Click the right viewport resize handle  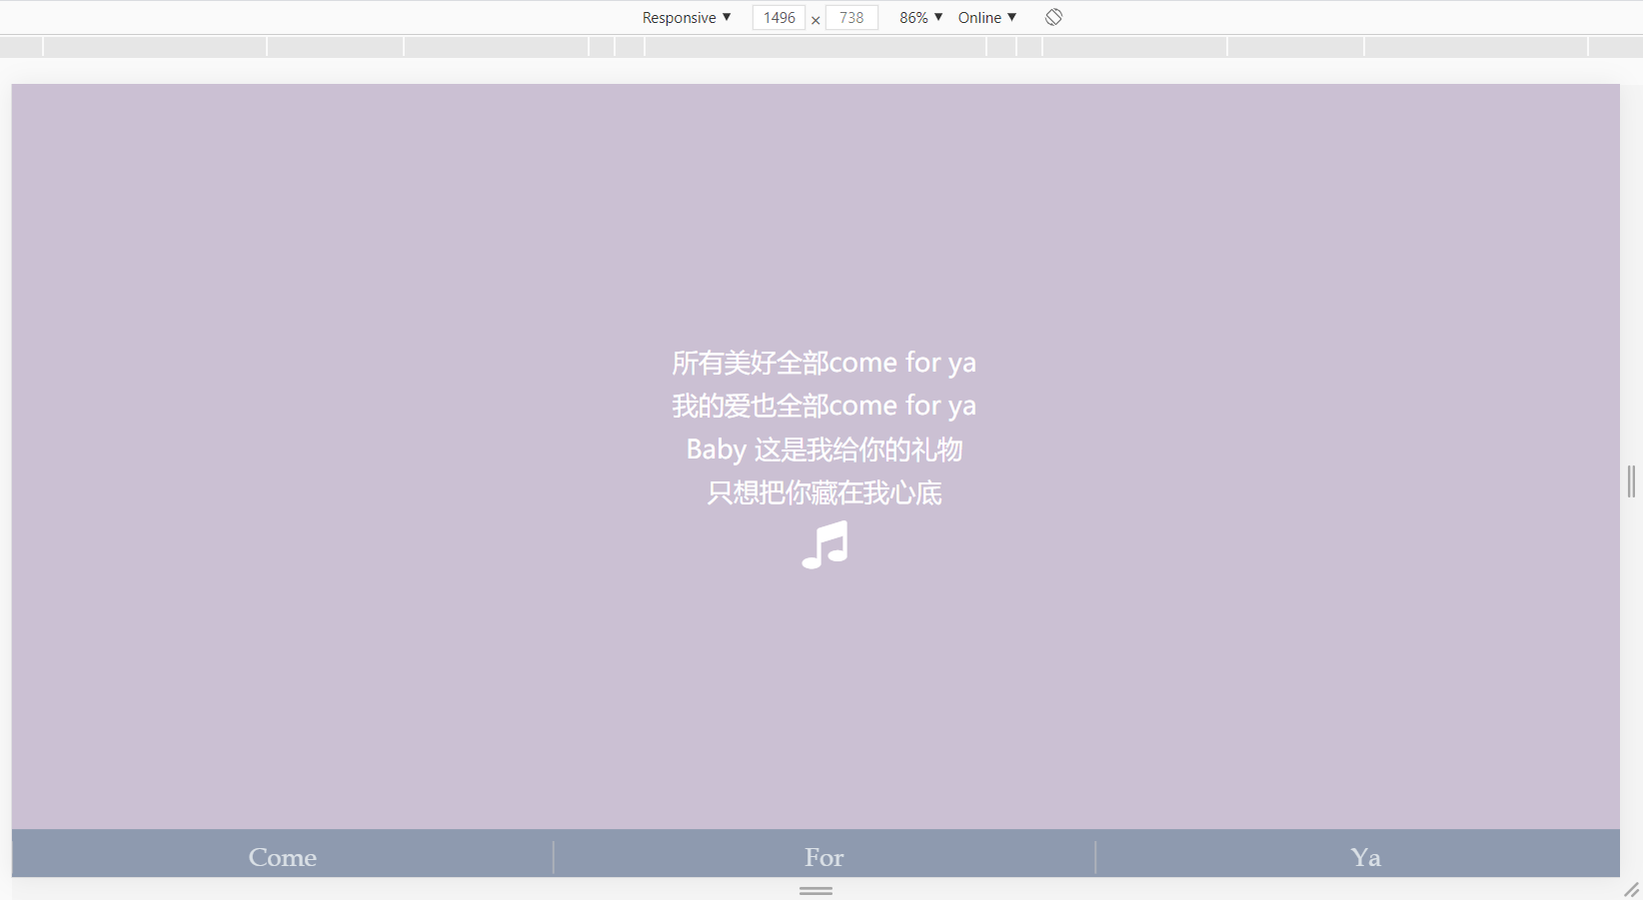tap(1630, 481)
